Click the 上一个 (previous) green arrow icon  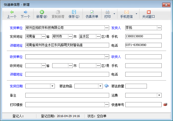(12, 12)
